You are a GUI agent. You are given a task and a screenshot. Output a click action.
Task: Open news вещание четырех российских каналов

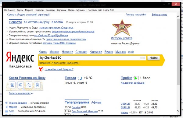coord(73,32)
